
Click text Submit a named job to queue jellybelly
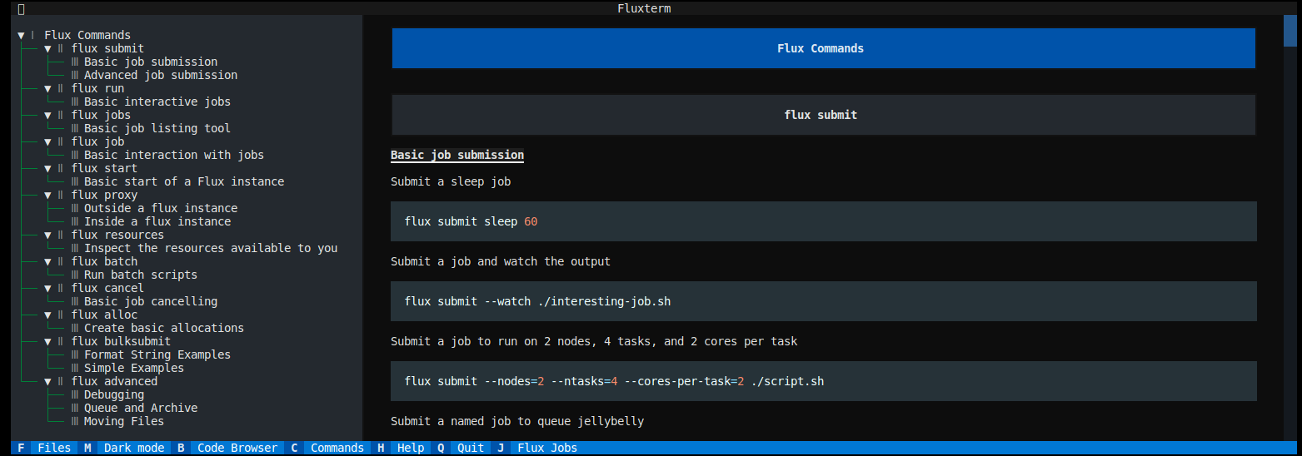[517, 421]
